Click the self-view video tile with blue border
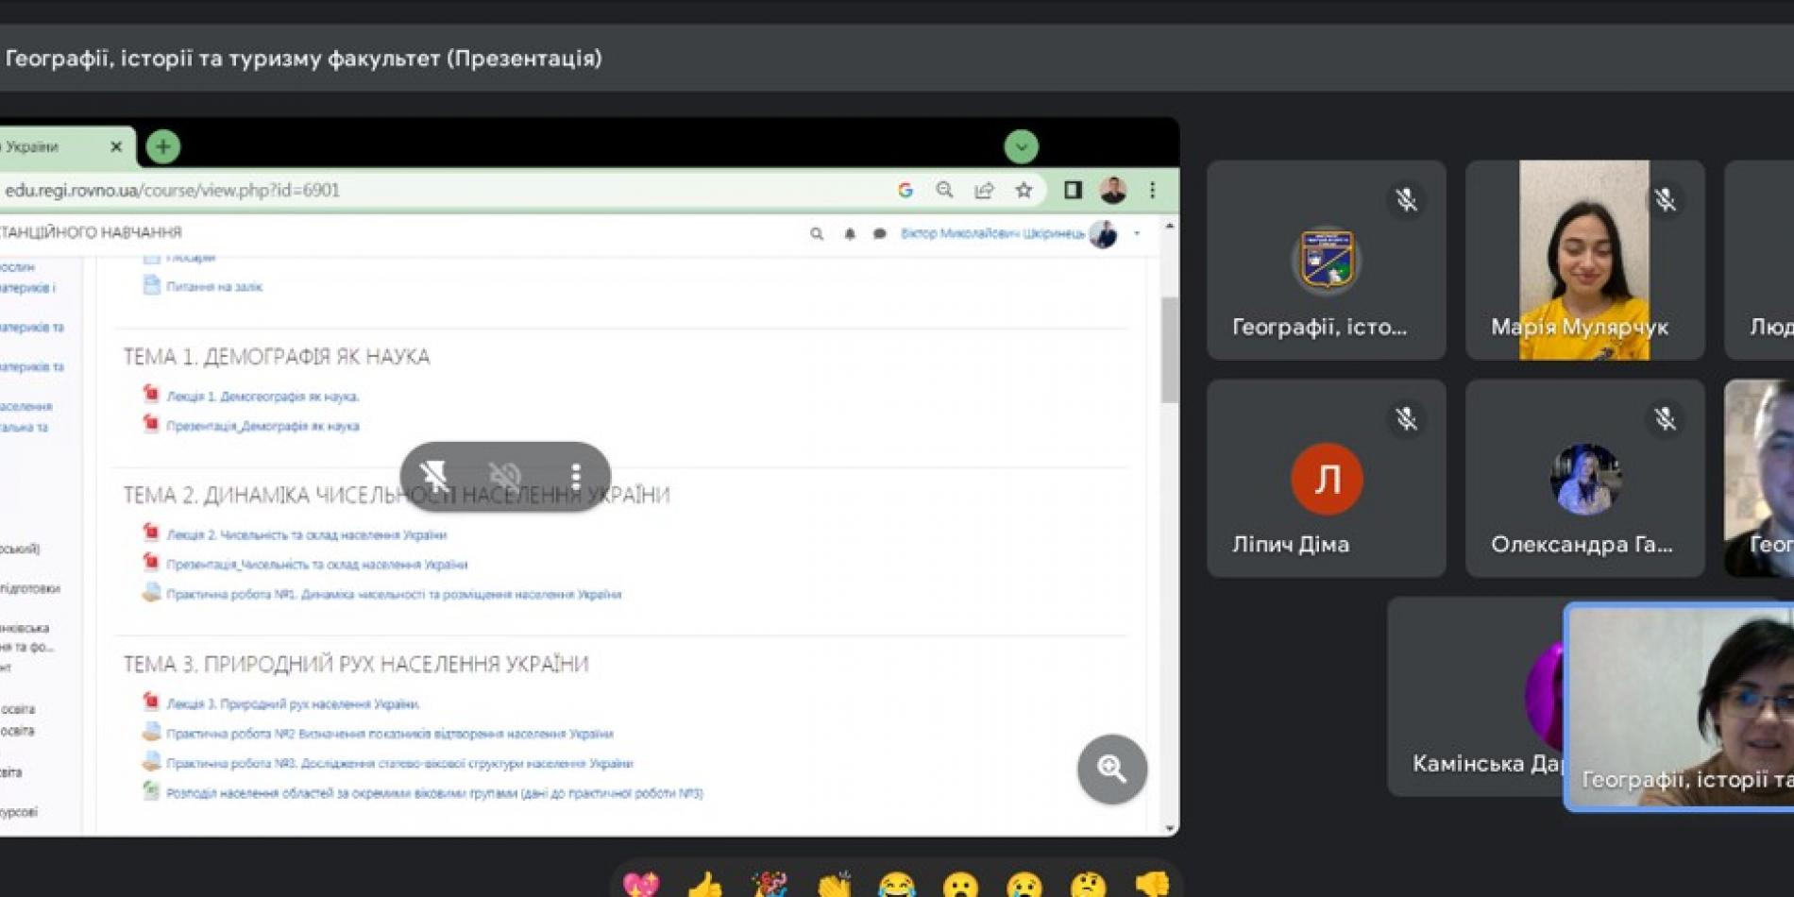This screenshot has height=897, width=1794. click(x=1680, y=707)
